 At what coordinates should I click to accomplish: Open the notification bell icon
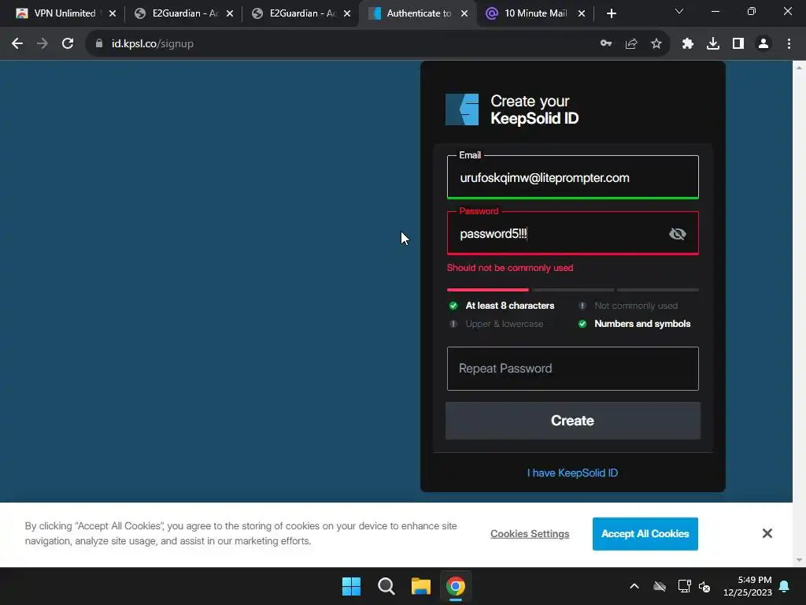(x=785, y=586)
